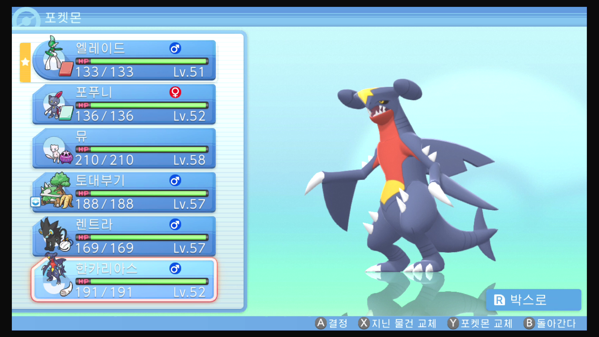Image resolution: width=599 pixels, height=337 pixels.
Task: Click the X 지닌 물건 교체 prompt
Action: [x=397, y=323]
